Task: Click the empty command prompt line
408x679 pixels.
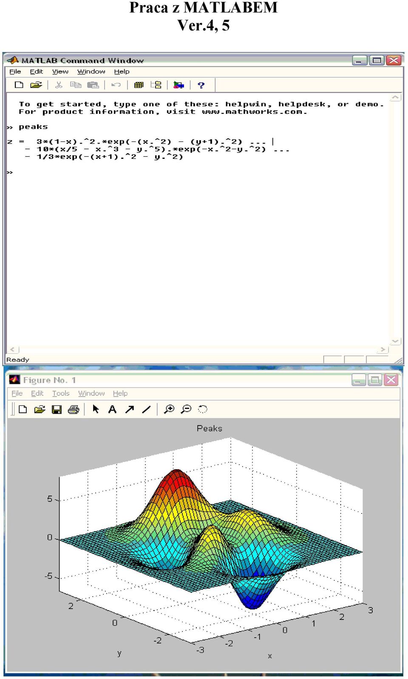Action: (x=198, y=172)
